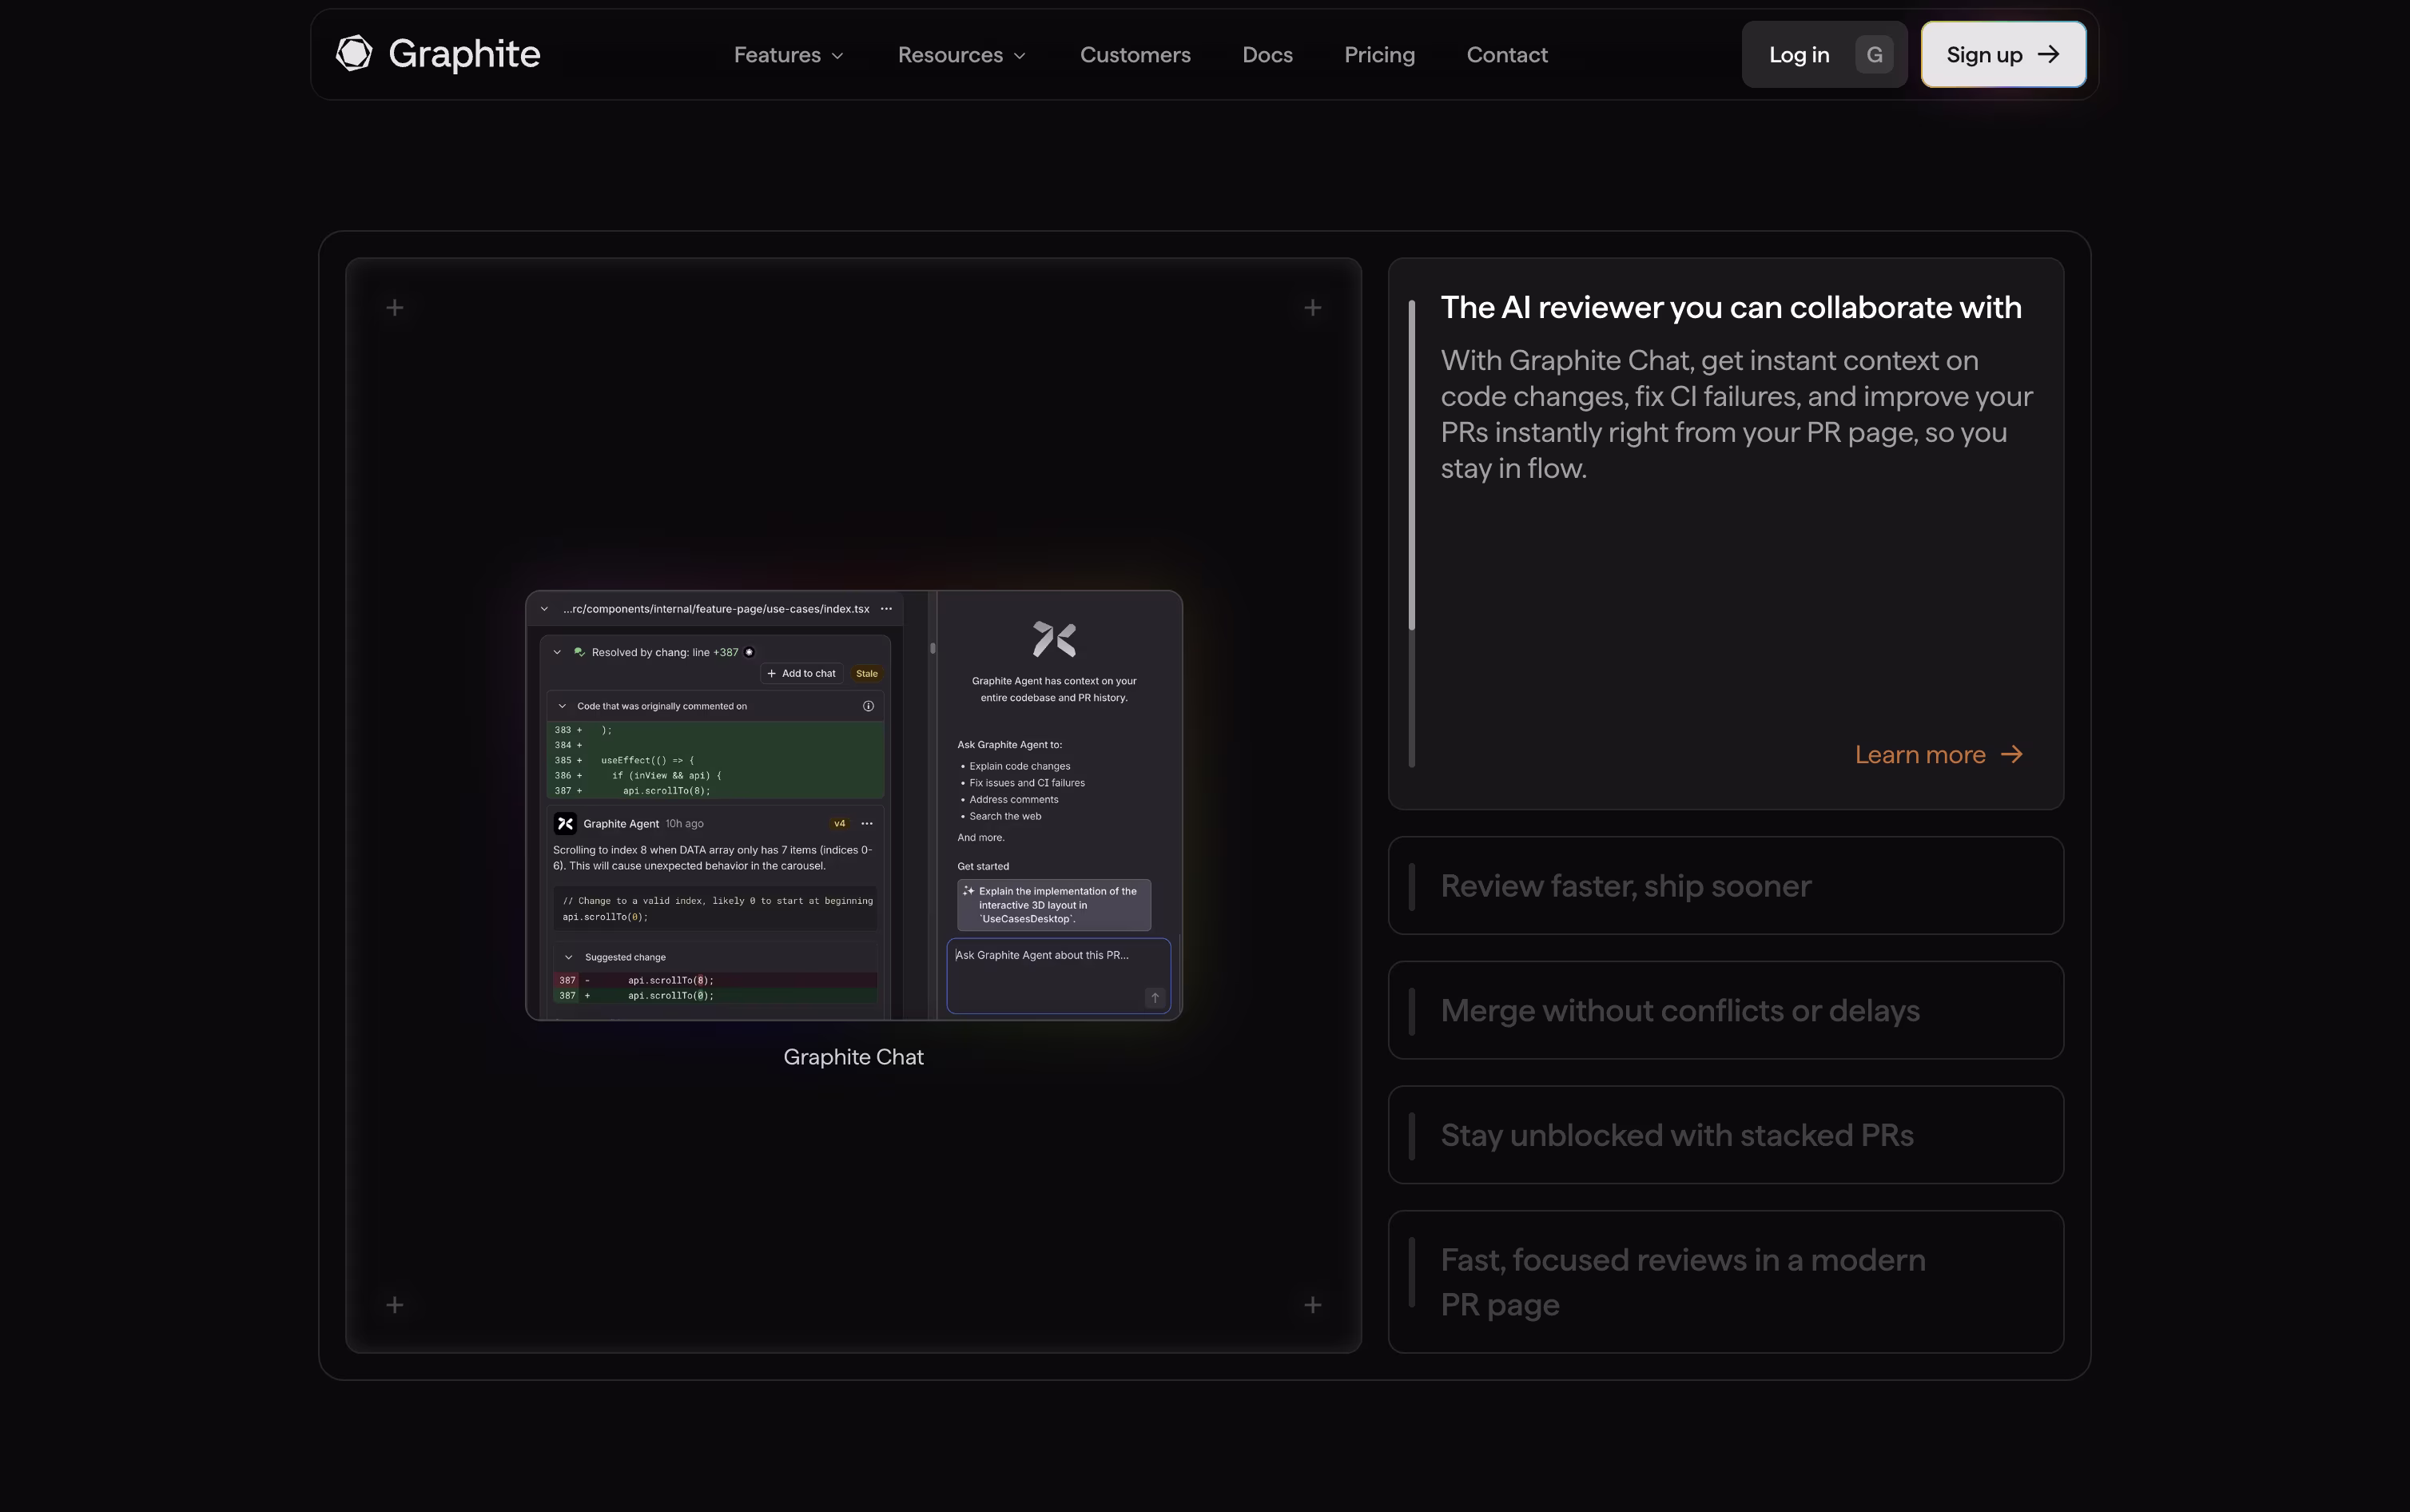
Task: Open 'Stay unblocked with stacked PRs' tab
Action: (1725, 1135)
